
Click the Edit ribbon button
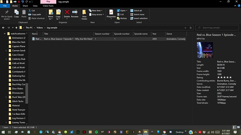point(120,14)
